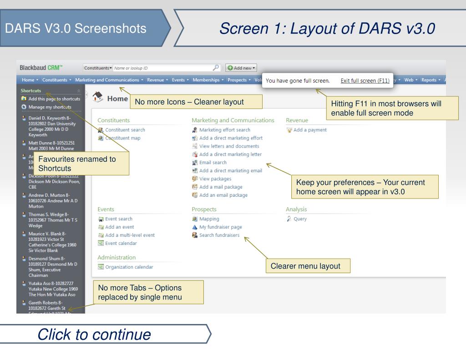
Task: Open the Constituents search type dropdown
Action: pyautogui.click(x=98, y=68)
